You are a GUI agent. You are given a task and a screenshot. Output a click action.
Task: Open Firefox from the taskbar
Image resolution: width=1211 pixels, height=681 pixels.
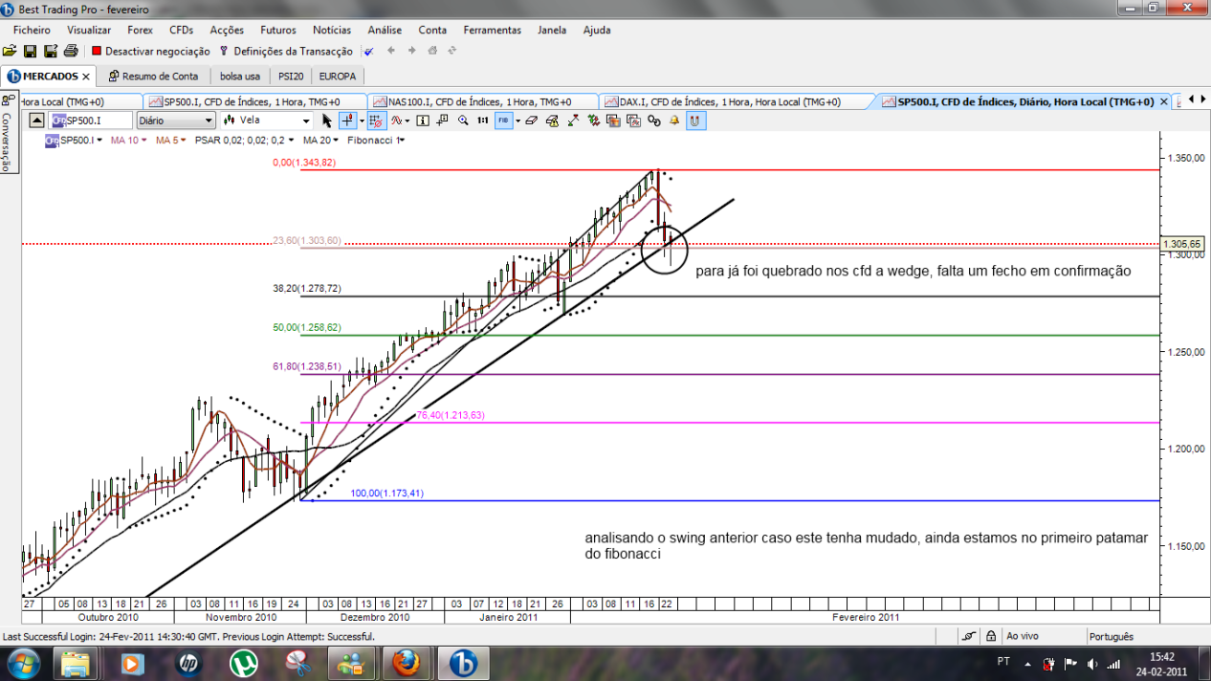(x=407, y=662)
